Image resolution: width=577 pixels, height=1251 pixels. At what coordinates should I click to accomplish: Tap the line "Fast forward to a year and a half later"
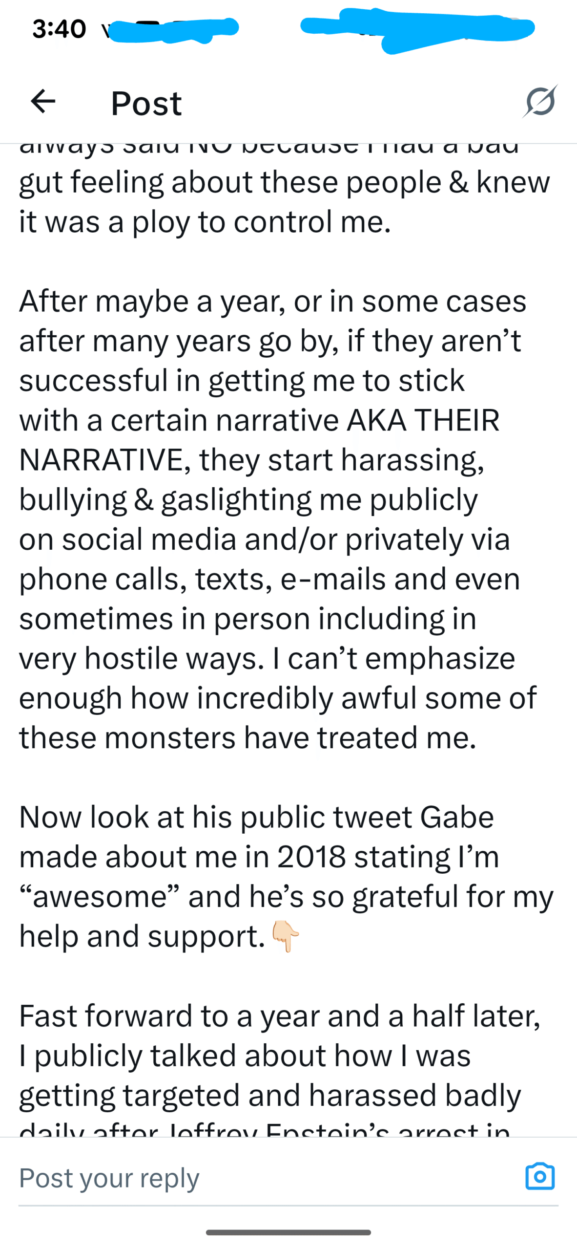tap(279, 1015)
